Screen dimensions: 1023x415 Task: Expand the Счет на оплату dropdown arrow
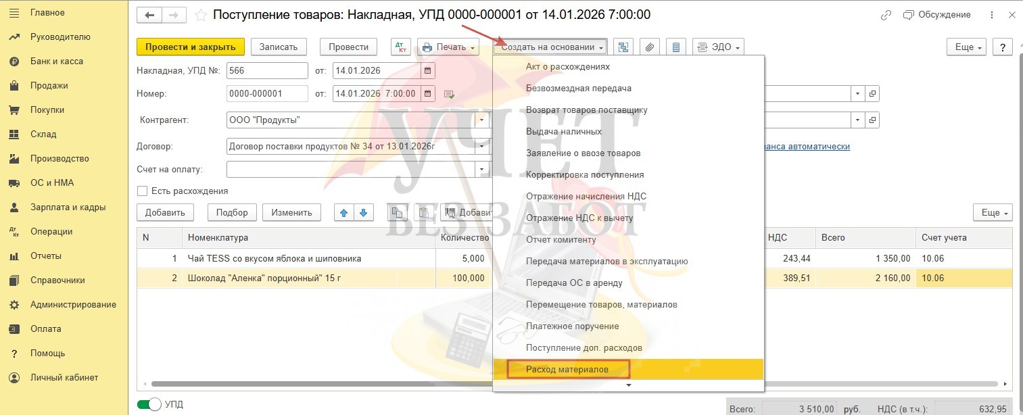coord(483,169)
